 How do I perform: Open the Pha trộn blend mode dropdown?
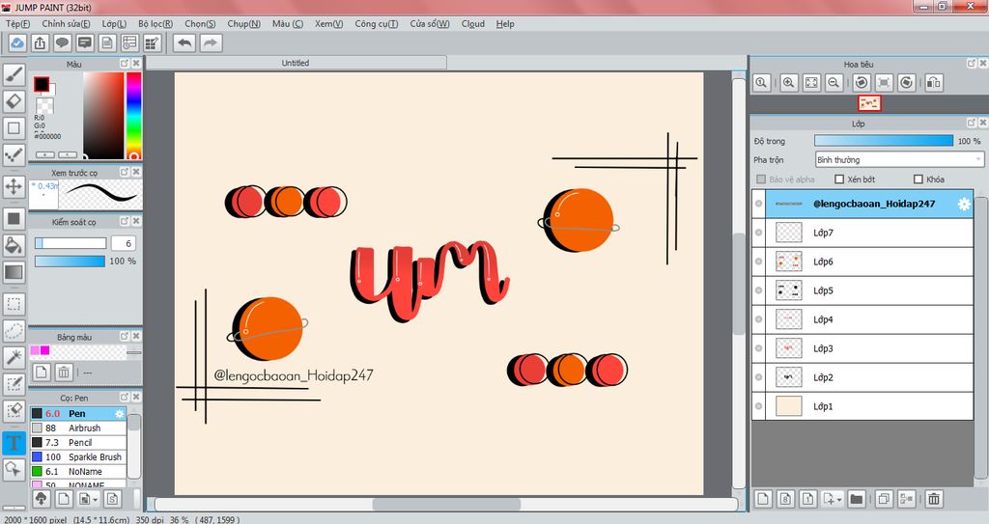(899, 159)
